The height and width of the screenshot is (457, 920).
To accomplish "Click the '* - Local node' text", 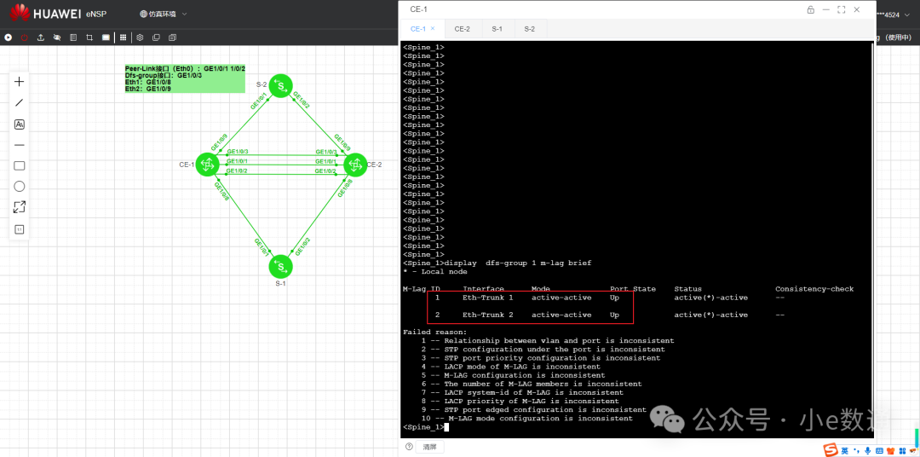I will pos(434,271).
